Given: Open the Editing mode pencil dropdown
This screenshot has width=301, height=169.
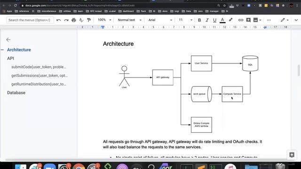Looking at the screenshot, I should point(285,20).
